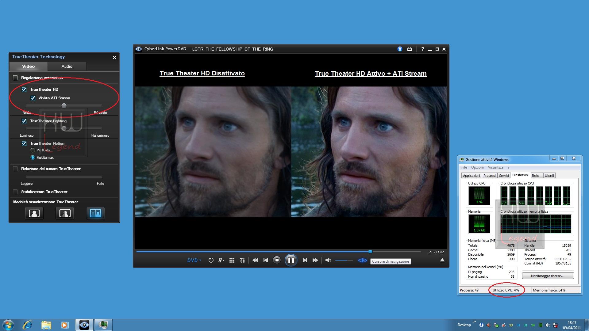
Task: Switch to the Video tab in TrueTheater
Action: coord(28,66)
